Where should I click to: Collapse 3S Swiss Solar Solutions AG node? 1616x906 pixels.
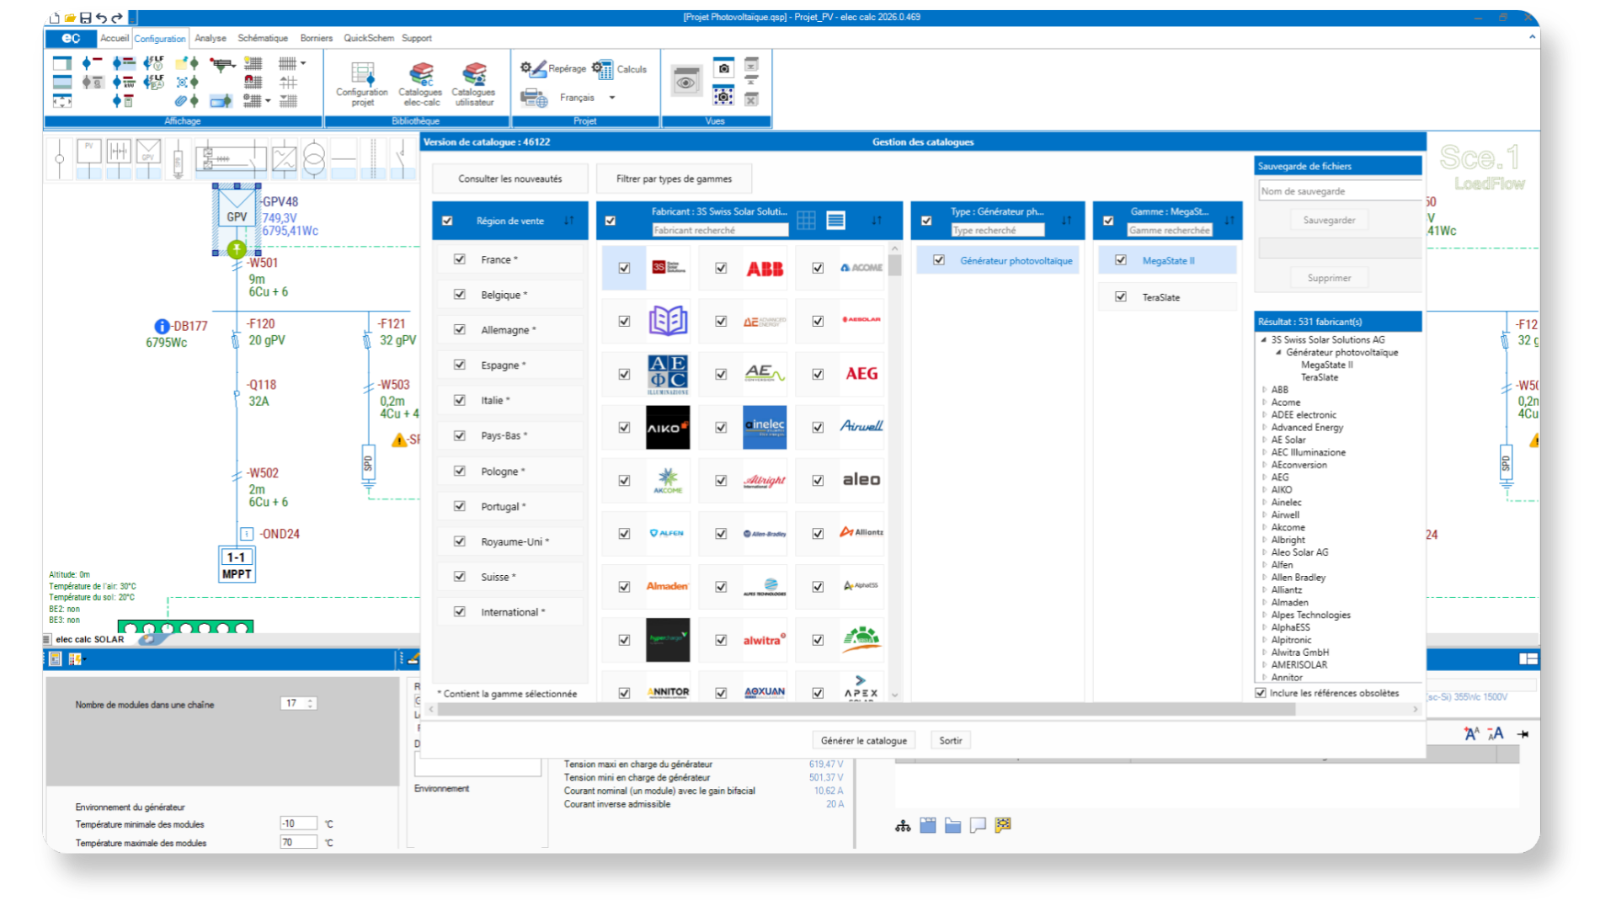1264,340
